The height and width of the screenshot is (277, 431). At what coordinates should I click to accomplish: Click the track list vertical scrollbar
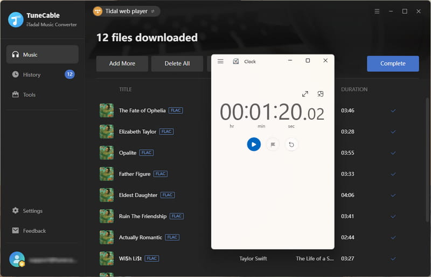pos(427,160)
